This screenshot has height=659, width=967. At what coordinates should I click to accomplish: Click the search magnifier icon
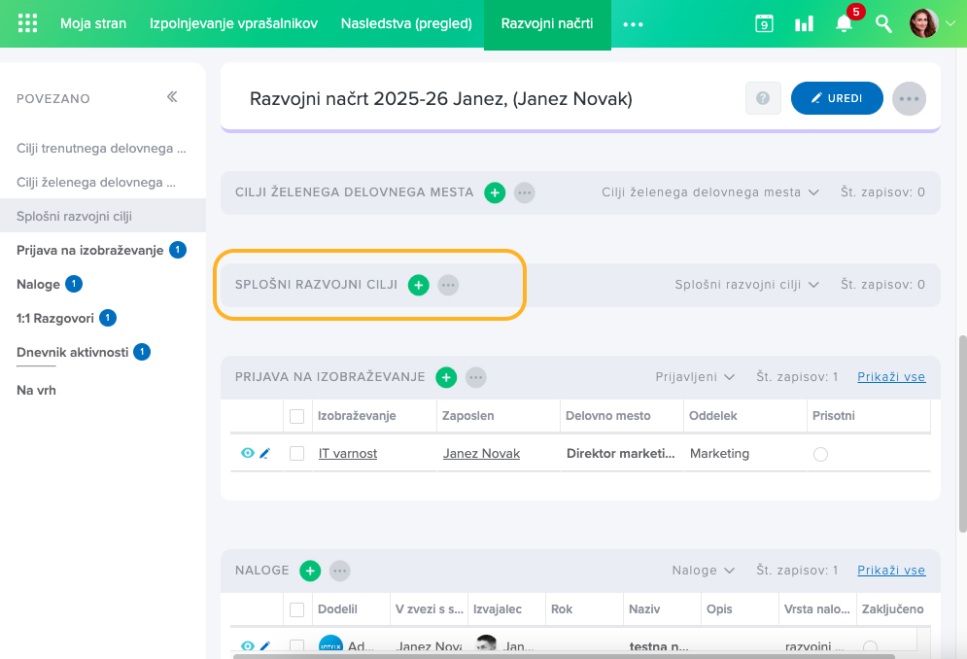883,23
